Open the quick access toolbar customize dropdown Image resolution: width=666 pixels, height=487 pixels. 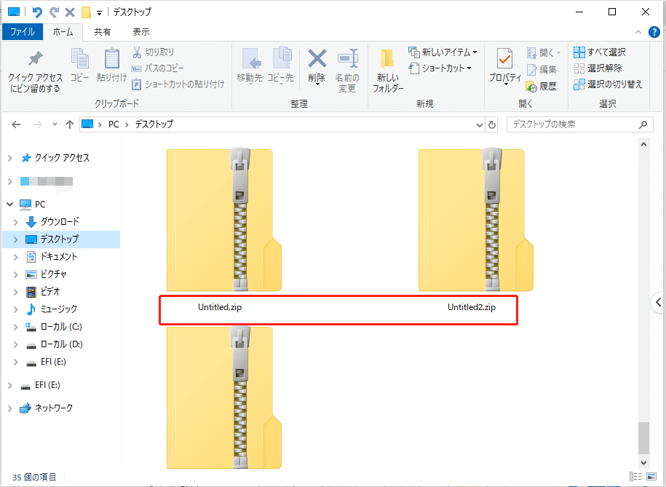pos(100,13)
